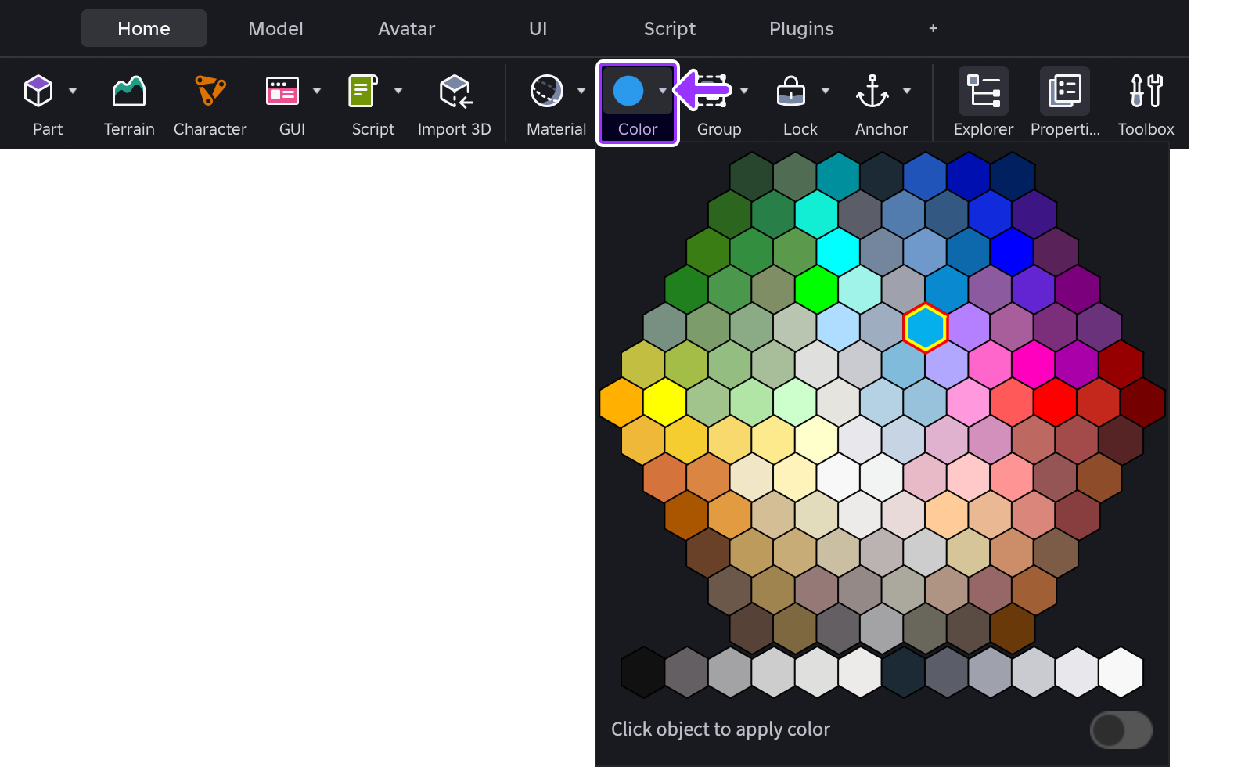
Task: Toggle 'Click object to apply color' switch
Action: (1121, 730)
